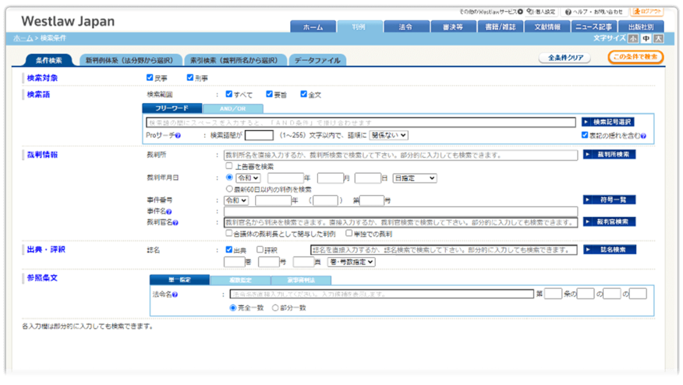Open the 法令 navigation tab

[406, 27]
